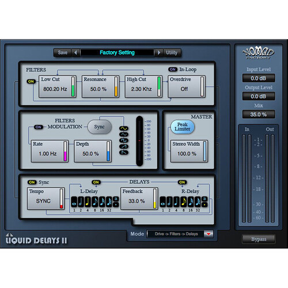Adjust the High Cut level bar

click(159, 86)
